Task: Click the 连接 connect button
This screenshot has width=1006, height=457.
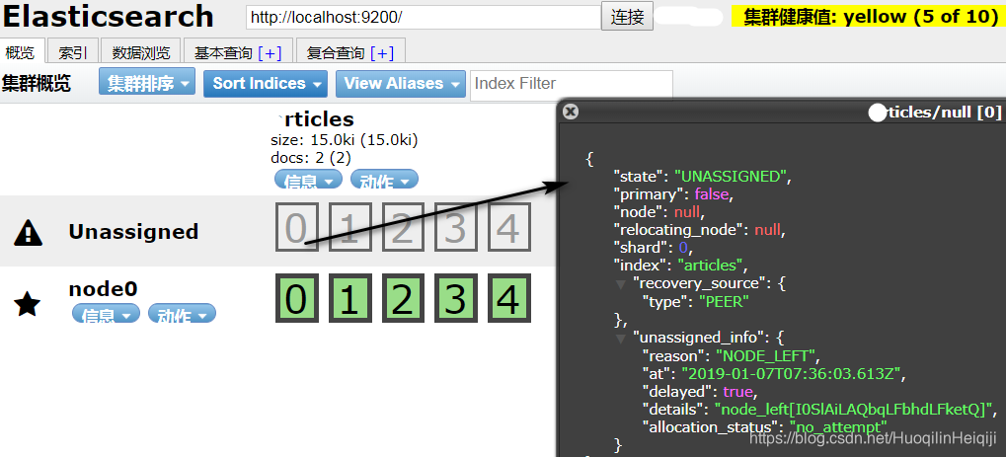Action: (x=627, y=17)
